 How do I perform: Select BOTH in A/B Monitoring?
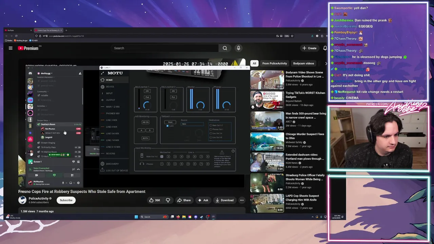(145, 138)
